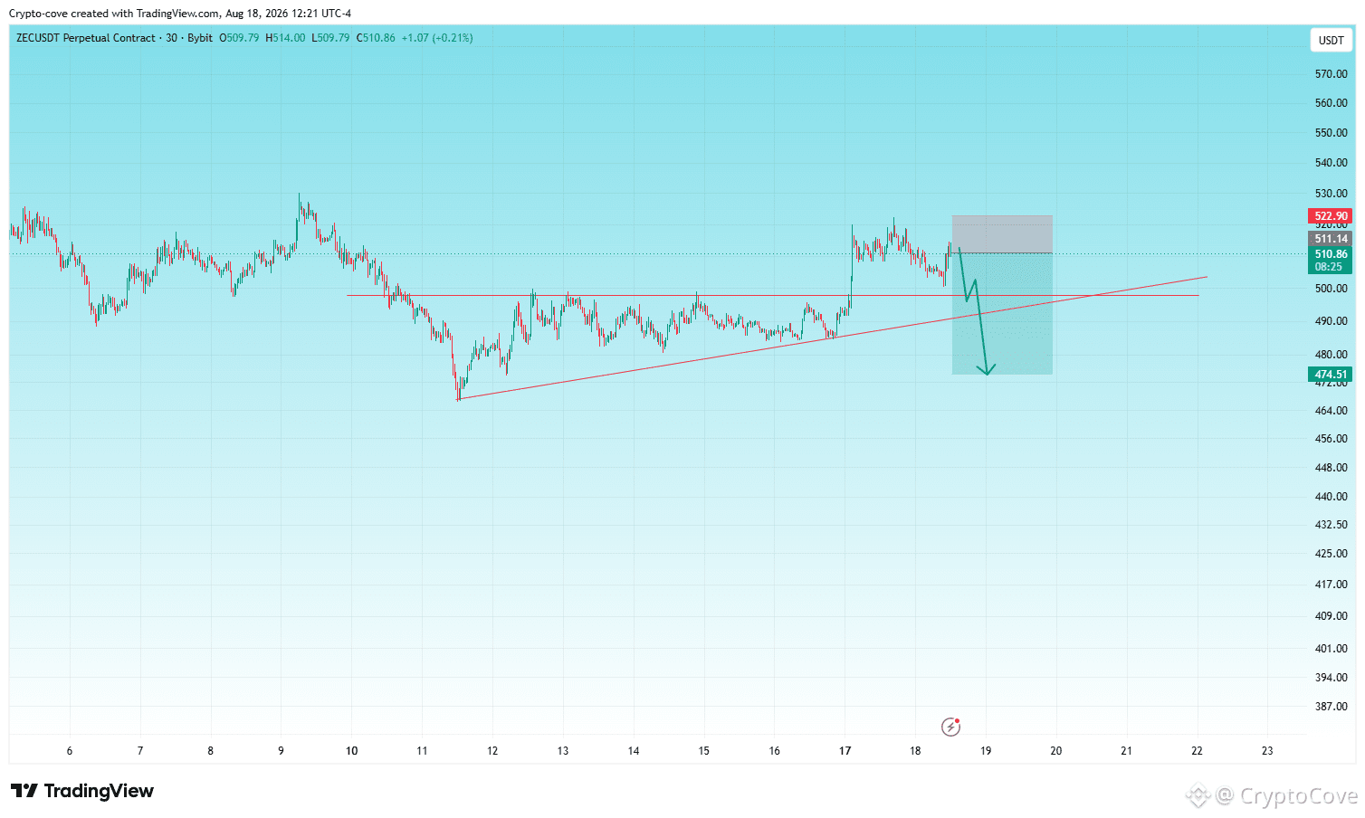Click the 490.00 price axis label
Viewport: 1365px width, 818px height.
pyautogui.click(x=1331, y=321)
